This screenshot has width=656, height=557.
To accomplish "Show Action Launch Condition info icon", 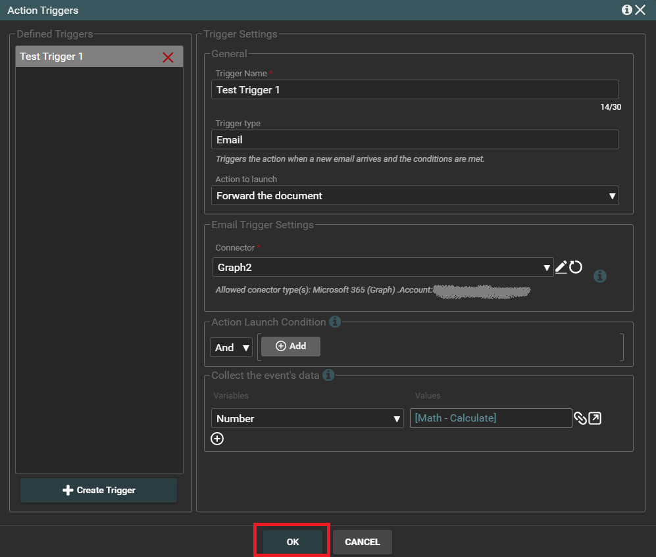I will [335, 322].
